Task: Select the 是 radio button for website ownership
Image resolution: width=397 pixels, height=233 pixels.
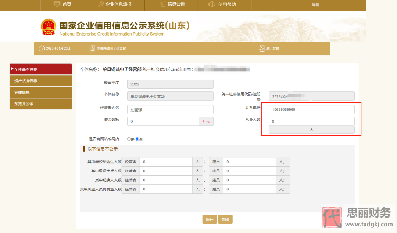Action: pos(129,139)
